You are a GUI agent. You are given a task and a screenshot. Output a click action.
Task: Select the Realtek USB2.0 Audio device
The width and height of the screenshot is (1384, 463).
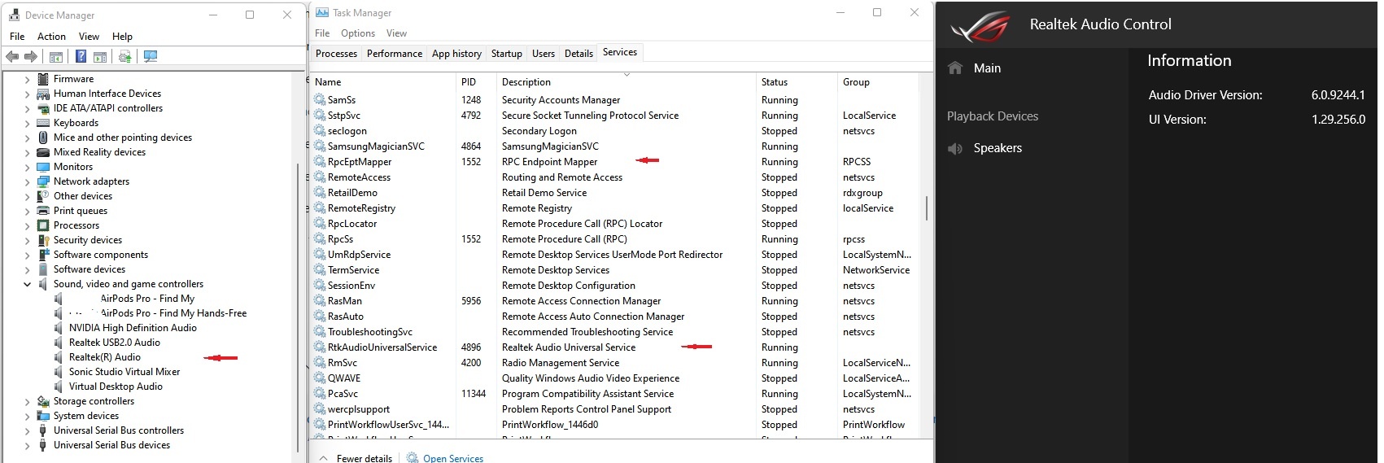(115, 343)
